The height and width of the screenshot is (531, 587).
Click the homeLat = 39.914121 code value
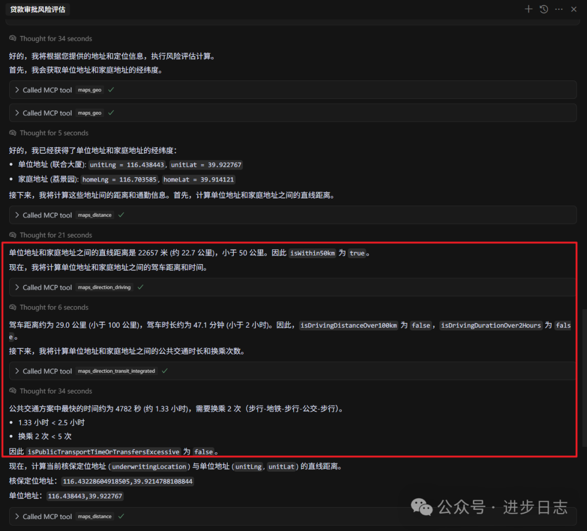199,180
